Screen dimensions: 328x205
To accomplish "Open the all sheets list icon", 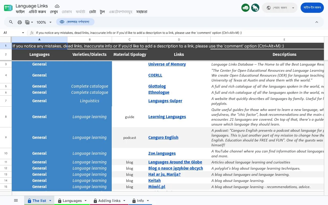I will tap(16, 201).
